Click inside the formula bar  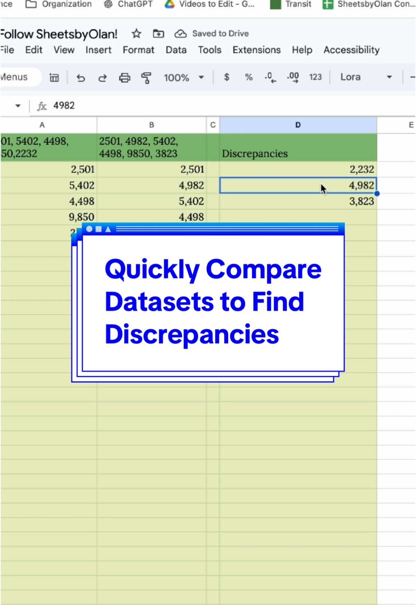point(123,105)
